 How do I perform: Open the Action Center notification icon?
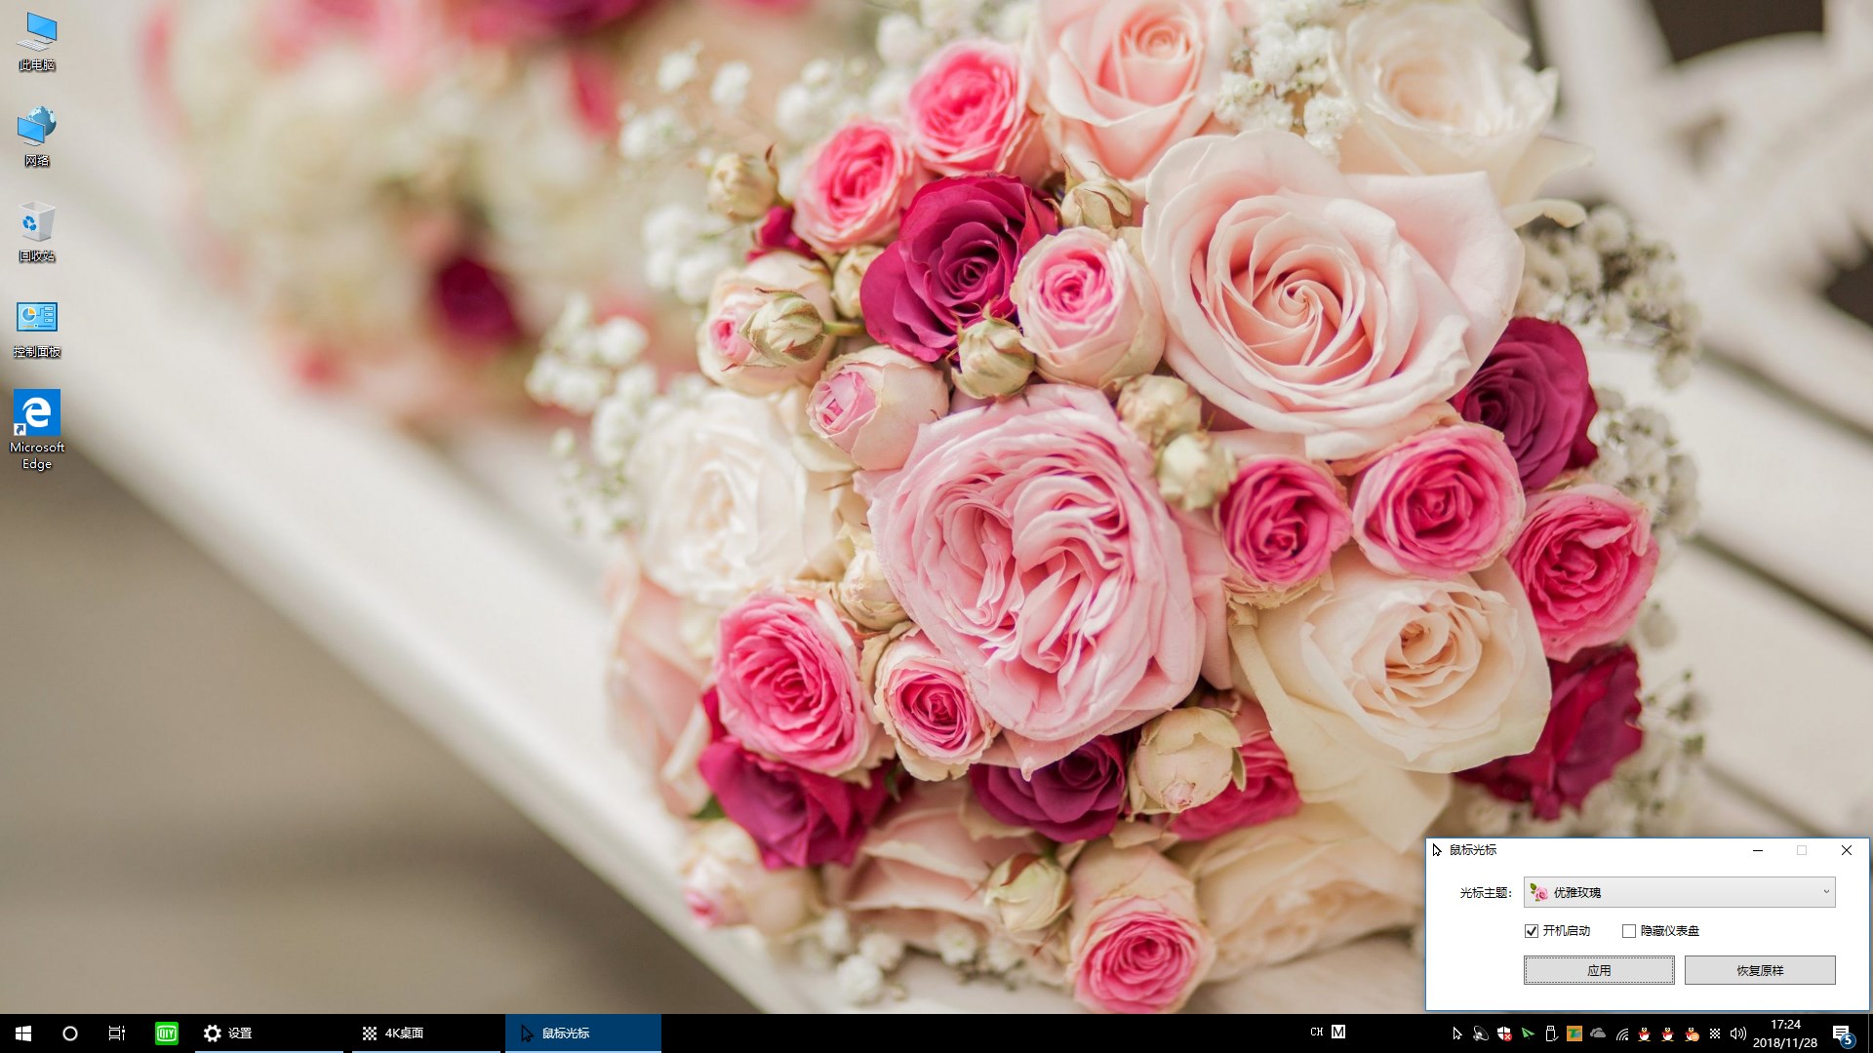click(1842, 1033)
